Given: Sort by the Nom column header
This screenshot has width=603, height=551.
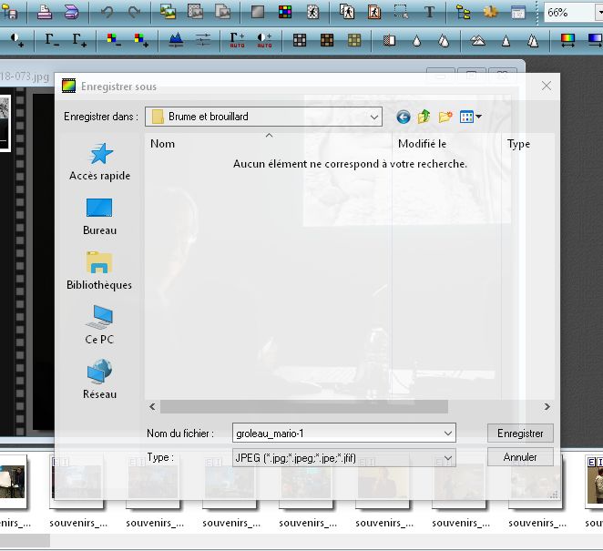Looking at the screenshot, I should (268, 144).
